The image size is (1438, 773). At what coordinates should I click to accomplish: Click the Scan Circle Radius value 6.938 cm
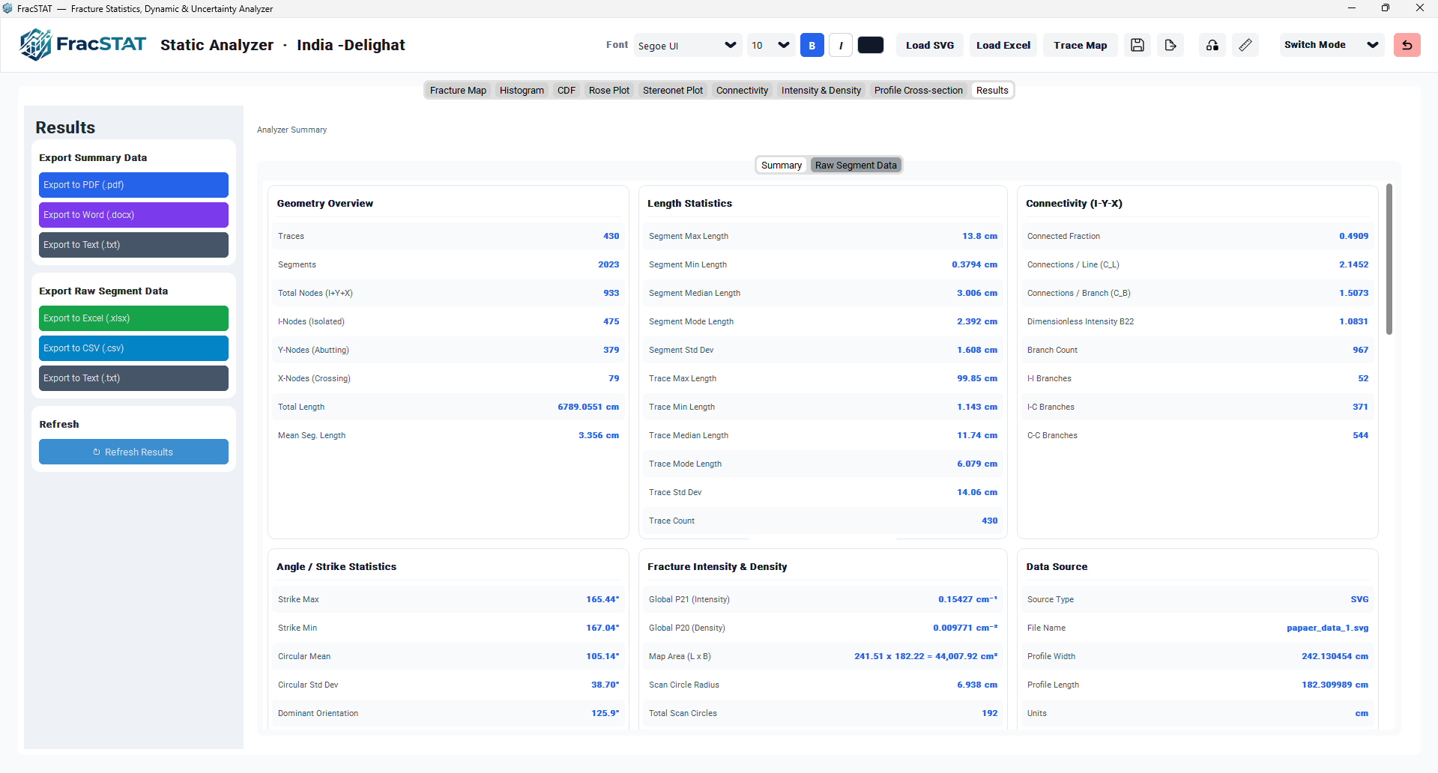[x=976, y=685]
